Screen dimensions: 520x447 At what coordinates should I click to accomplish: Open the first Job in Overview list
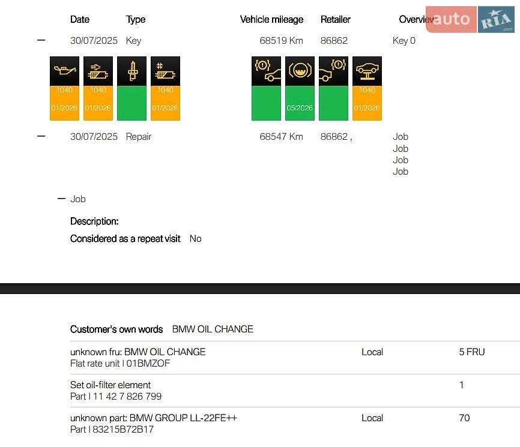click(401, 137)
